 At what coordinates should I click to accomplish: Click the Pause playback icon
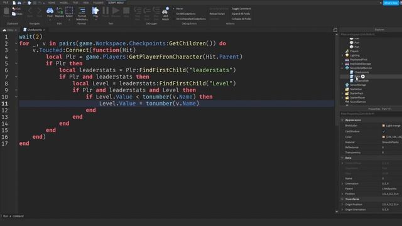106,11
